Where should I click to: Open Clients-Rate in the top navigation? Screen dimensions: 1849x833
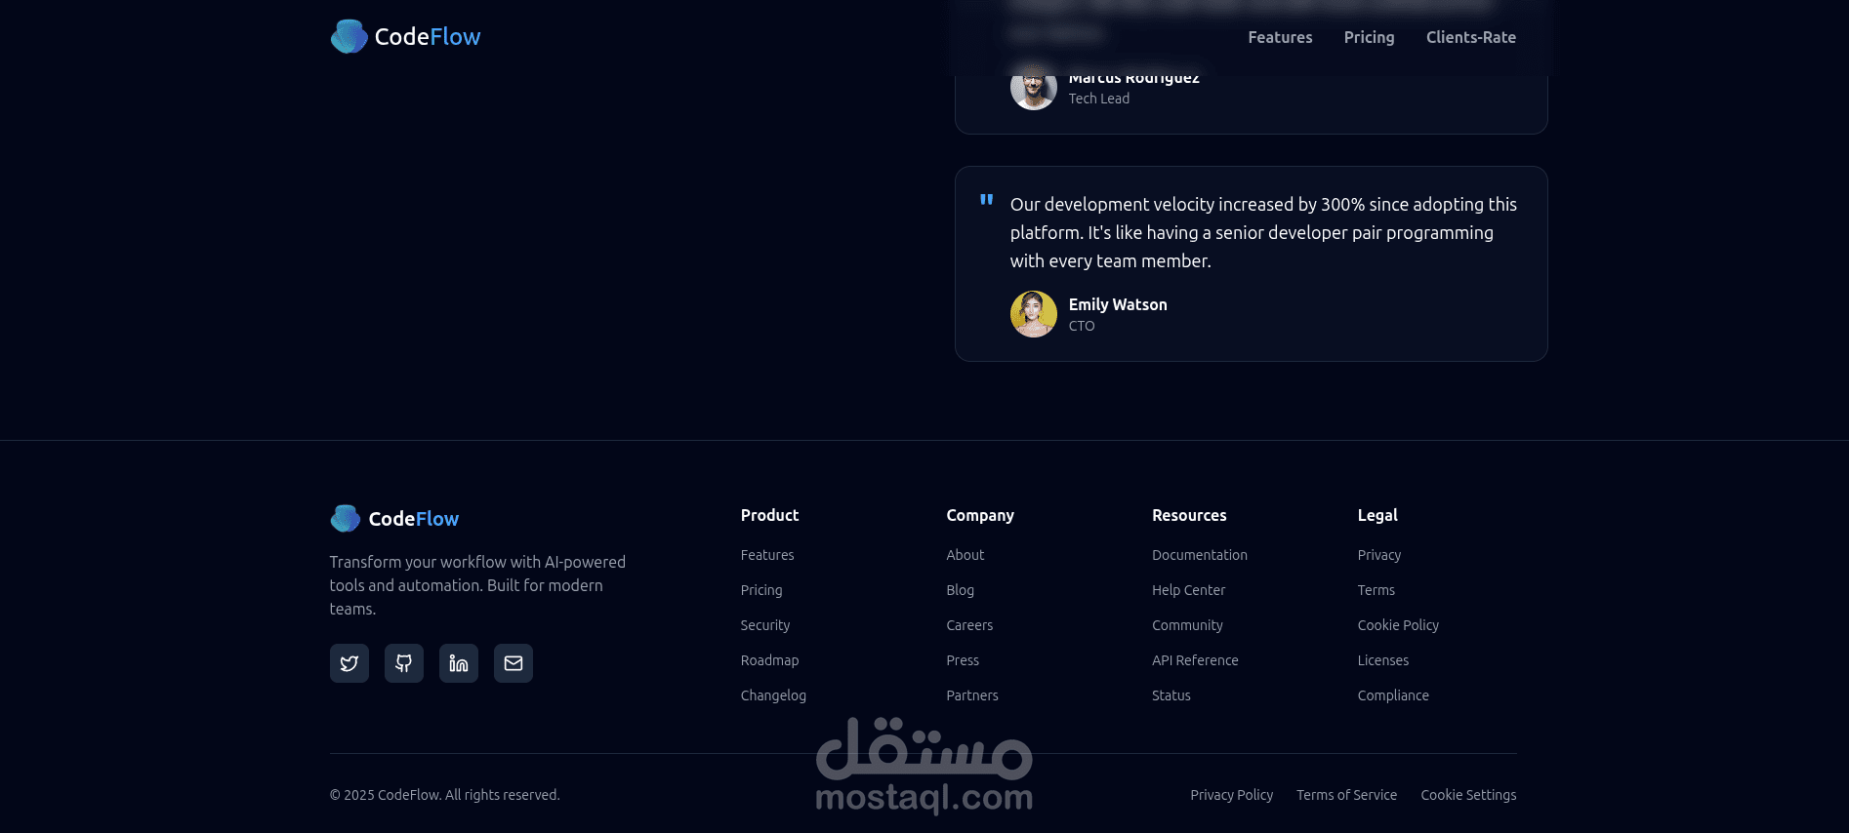pyautogui.click(x=1471, y=37)
